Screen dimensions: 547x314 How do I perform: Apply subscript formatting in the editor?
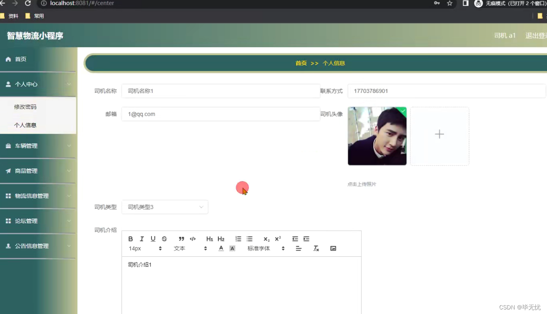(x=266, y=239)
